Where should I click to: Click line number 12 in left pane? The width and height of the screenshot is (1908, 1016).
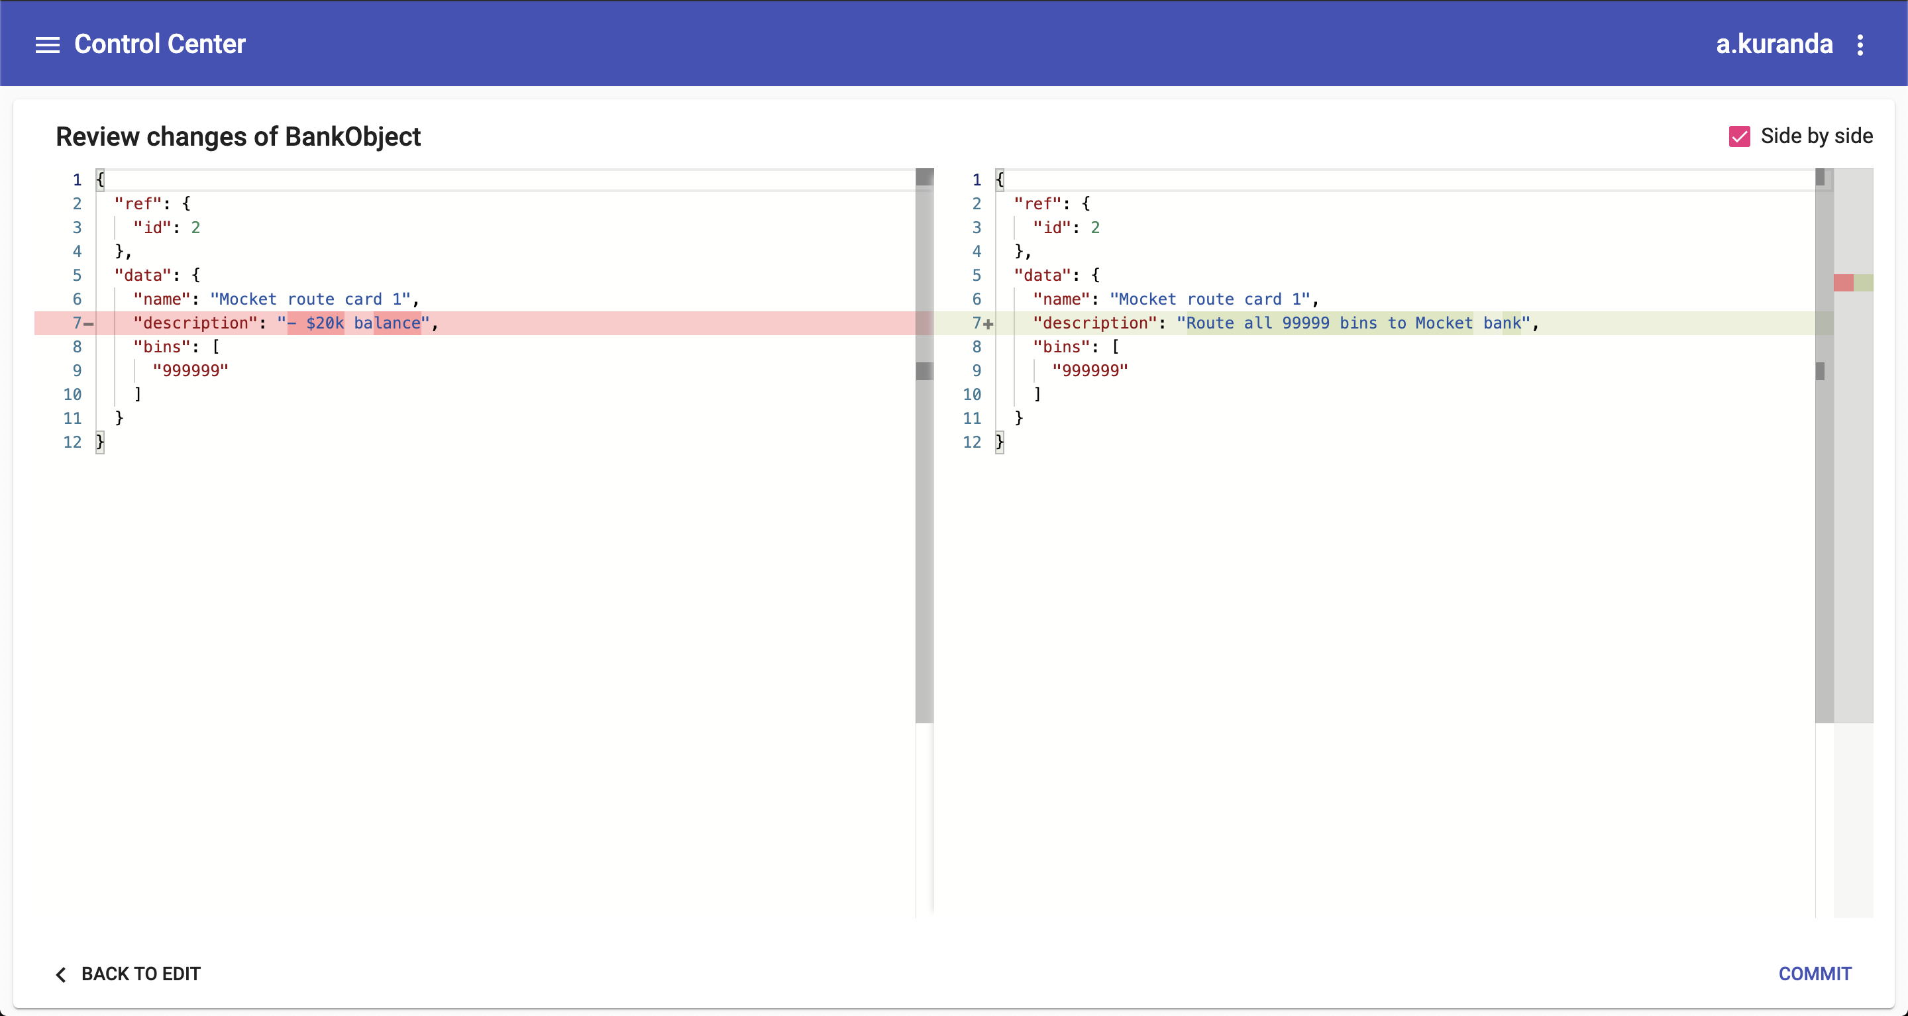click(x=72, y=442)
